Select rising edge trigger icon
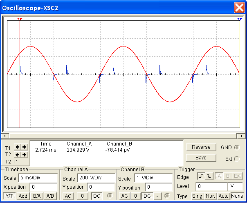Screen dimensions: 247x203 pos(201,177)
